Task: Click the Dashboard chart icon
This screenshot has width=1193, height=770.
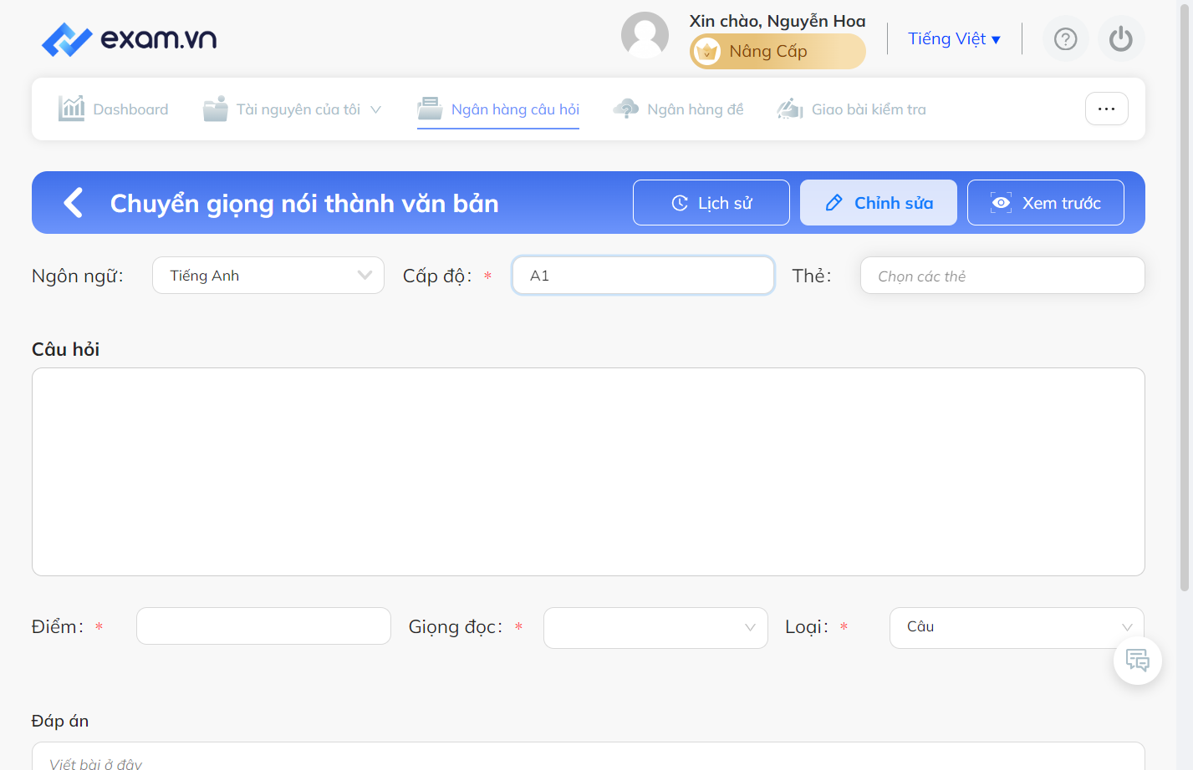Action: (72, 109)
